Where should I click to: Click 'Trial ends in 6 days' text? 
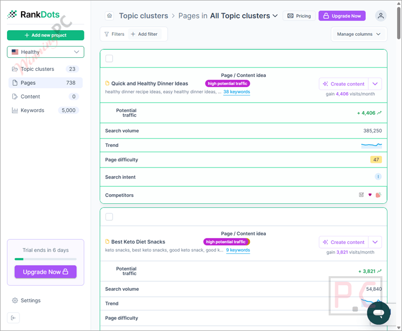[x=46, y=250]
